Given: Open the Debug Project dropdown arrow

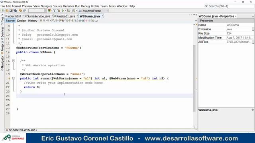Looking at the screenshot, I should pos(71,11).
